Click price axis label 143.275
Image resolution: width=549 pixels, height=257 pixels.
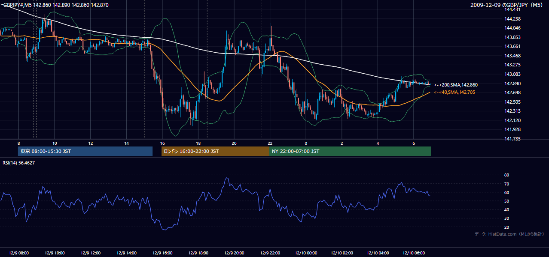[x=512, y=65]
